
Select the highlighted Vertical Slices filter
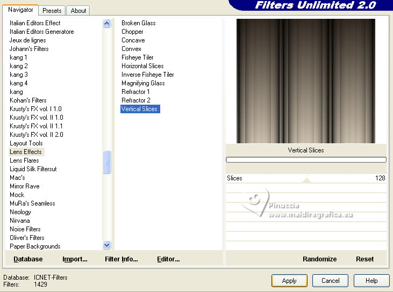pos(140,109)
